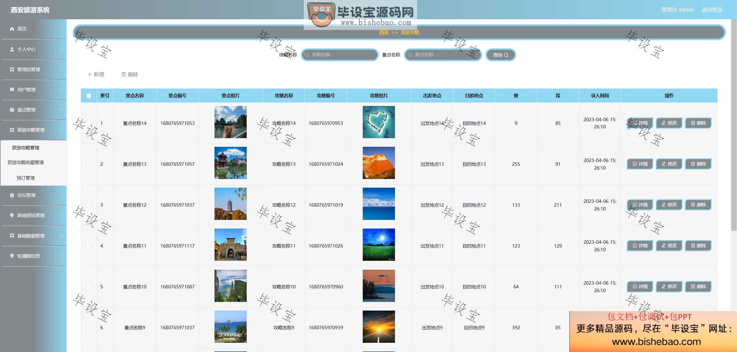Screen dimensions: 737x352
Task: Open 旅游攻略收藏管理 submenu item
Action: (x=26, y=162)
